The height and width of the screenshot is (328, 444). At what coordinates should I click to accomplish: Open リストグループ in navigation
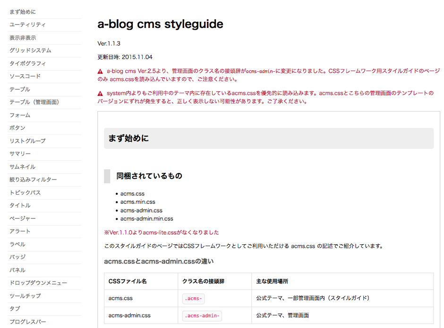(x=27, y=141)
